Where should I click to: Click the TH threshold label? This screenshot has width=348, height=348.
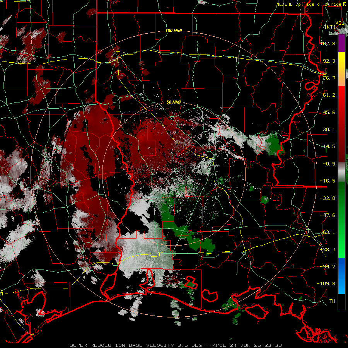332,301
